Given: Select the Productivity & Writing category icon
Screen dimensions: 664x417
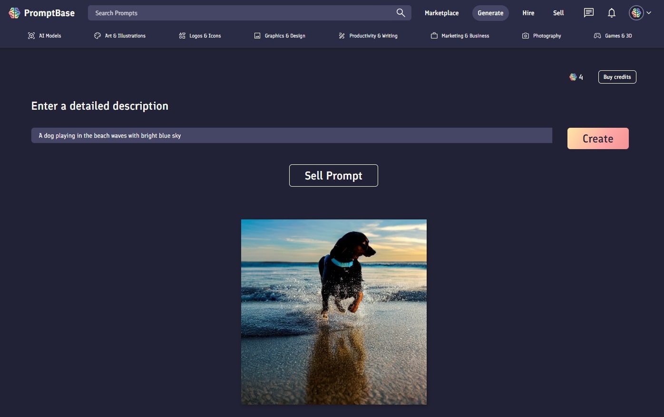Looking at the screenshot, I should (341, 35).
